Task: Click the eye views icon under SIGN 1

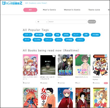Action: tap(59, 83)
